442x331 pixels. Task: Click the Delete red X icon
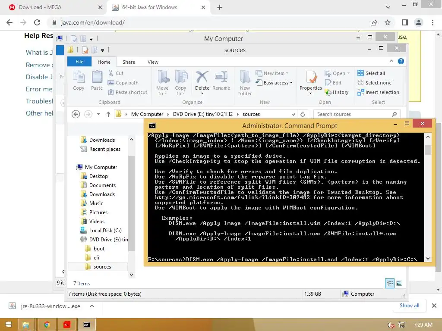point(202,77)
